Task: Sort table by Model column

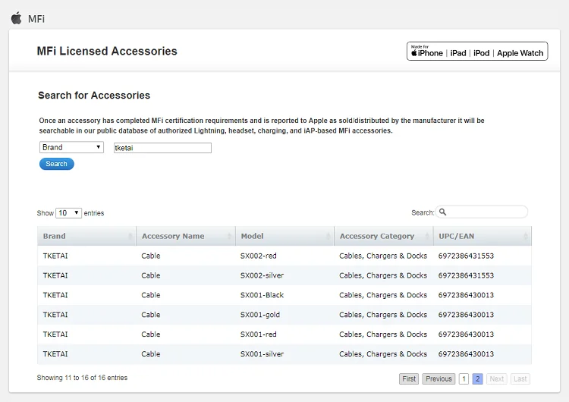Action: coord(284,236)
